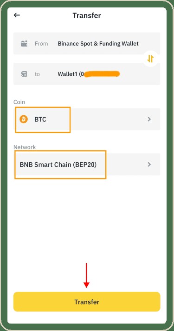
Task: Click the From wallet icon
Action: point(24,44)
